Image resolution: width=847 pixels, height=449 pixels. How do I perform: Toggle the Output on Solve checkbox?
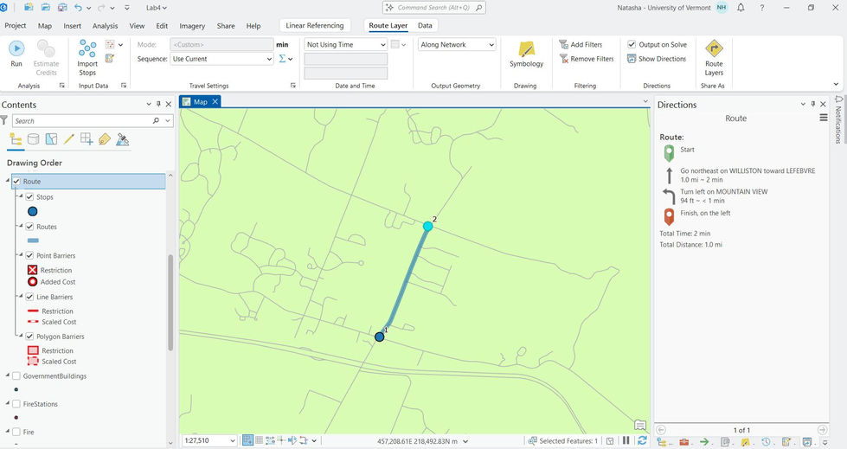632,44
